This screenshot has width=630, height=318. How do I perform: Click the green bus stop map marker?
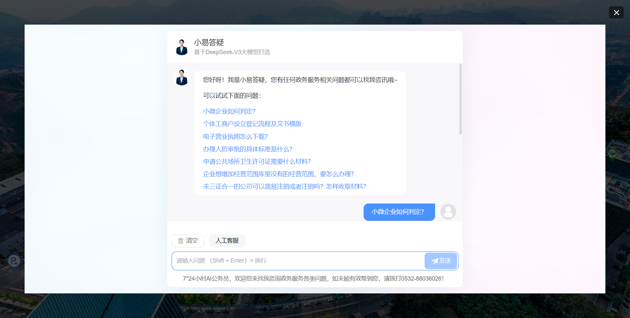pos(612,154)
